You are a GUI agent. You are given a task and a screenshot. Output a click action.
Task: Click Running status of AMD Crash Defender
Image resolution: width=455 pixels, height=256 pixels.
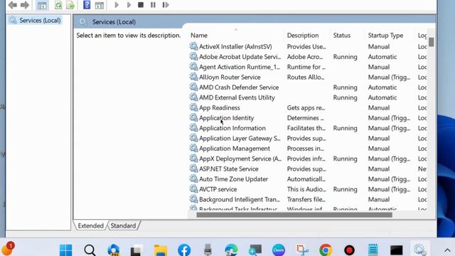pyautogui.click(x=345, y=87)
